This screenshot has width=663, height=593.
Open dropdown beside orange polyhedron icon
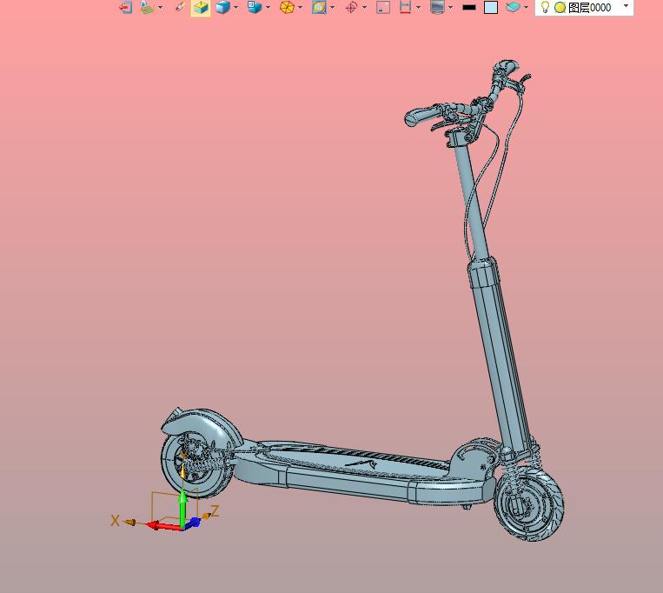(x=300, y=7)
